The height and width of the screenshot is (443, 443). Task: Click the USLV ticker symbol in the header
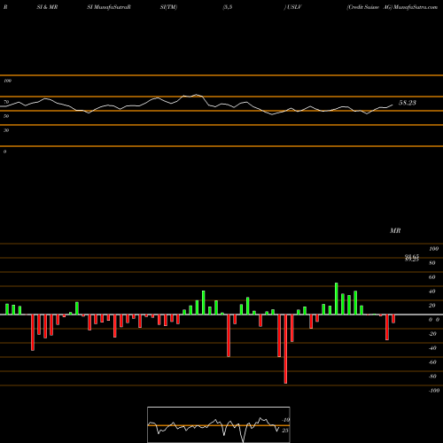(x=294, y=7)
